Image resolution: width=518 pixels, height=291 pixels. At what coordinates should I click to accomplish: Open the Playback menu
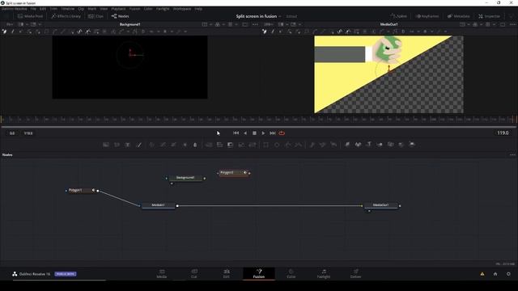pyautogui.click(x=118, y=9)
